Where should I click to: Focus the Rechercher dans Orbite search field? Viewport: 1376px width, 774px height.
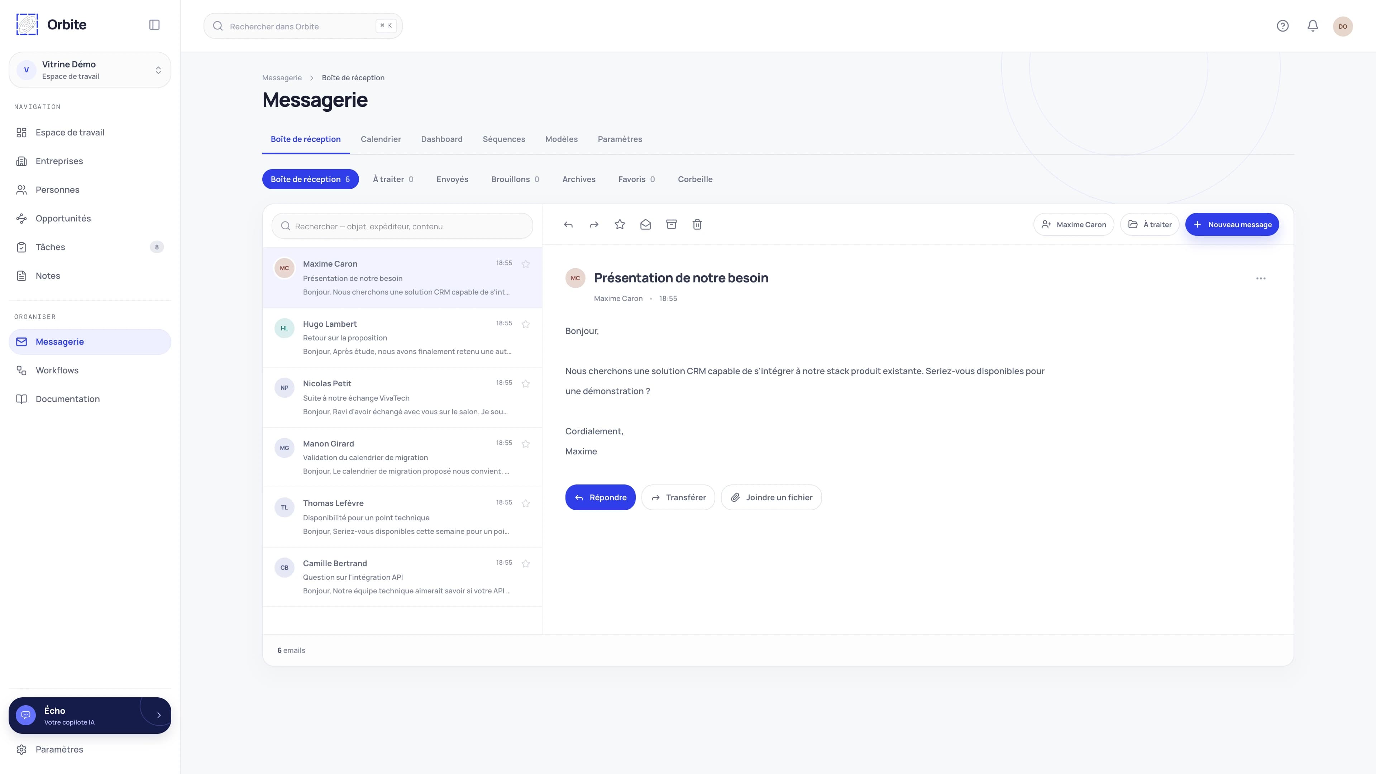(x=303, y=26)
